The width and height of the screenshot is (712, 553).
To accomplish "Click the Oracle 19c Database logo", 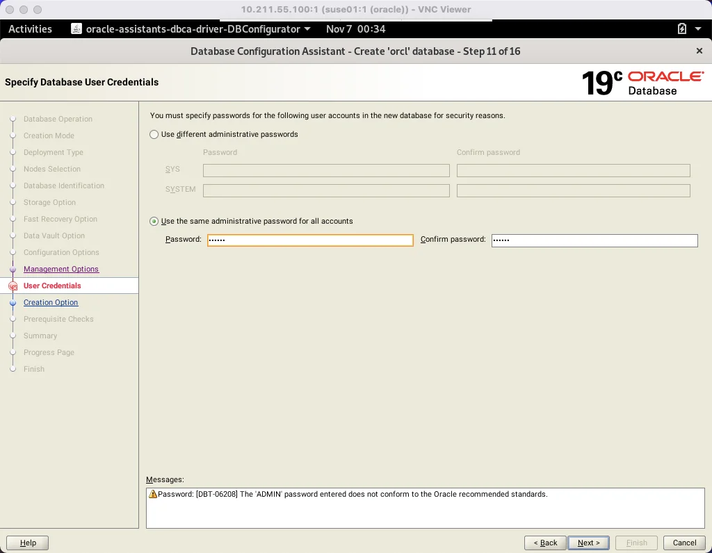I will click(642, 83).
